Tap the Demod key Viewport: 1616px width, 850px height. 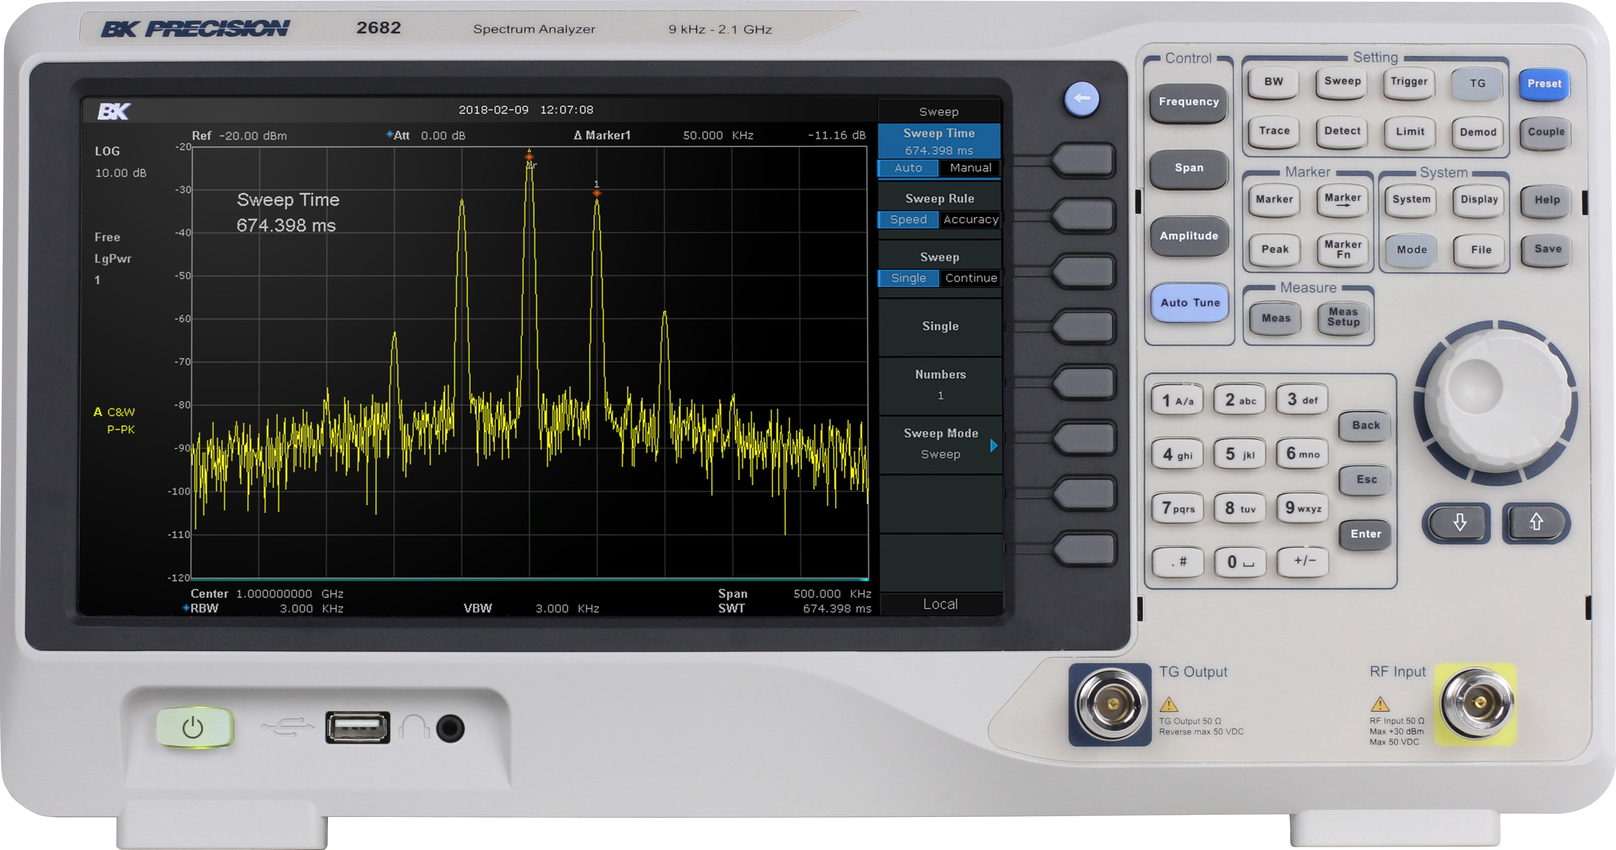pyautogui.click(x=1477, y=132)
